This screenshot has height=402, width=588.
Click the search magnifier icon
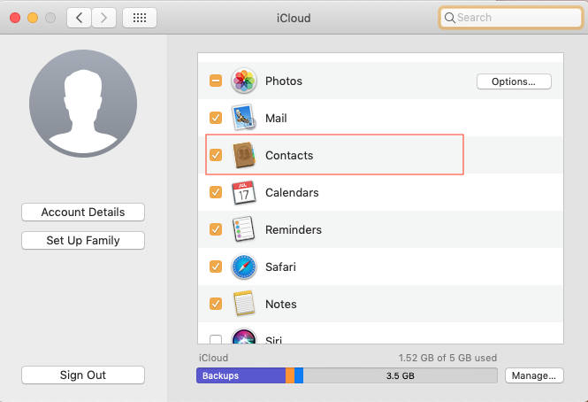click(450, 18)
